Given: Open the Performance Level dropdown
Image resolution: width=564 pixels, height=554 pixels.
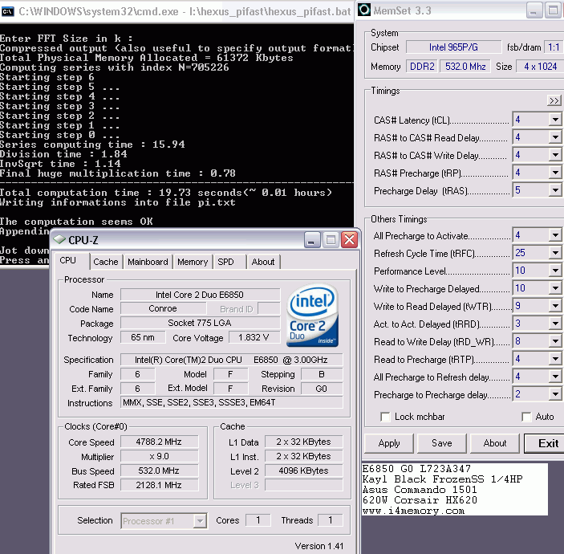Looking at the screenshot, I should pos(555,271).
